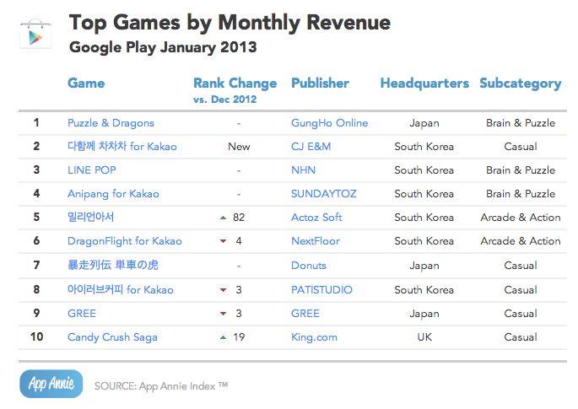578x409 pixels.
Task: Open the PATISTUDIO publisher link
Action: pos(321,289)
